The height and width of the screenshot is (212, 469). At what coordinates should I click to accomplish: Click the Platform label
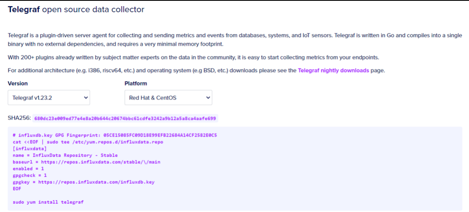pyautogui.click(x=136, y=84)
